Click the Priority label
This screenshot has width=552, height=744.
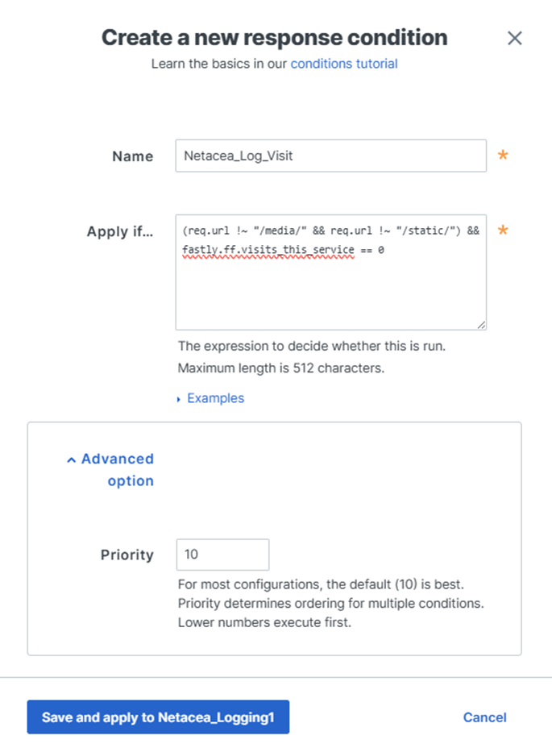[127, 555]
